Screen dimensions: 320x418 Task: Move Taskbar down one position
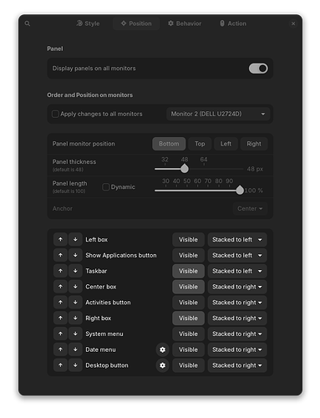(x=75, y=271)
